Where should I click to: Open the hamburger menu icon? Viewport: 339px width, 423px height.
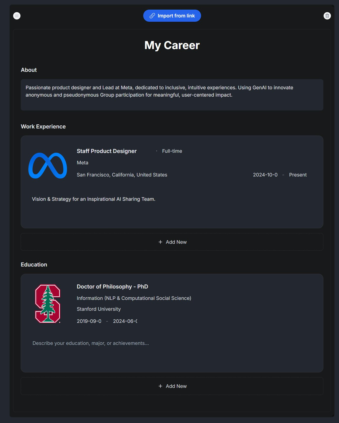coord(17,16)
